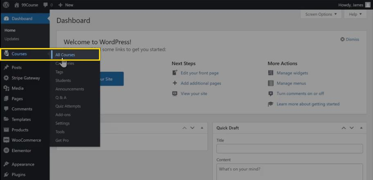
Task: Open the 99Course site home icon
Action: click(x=17, y=5)
